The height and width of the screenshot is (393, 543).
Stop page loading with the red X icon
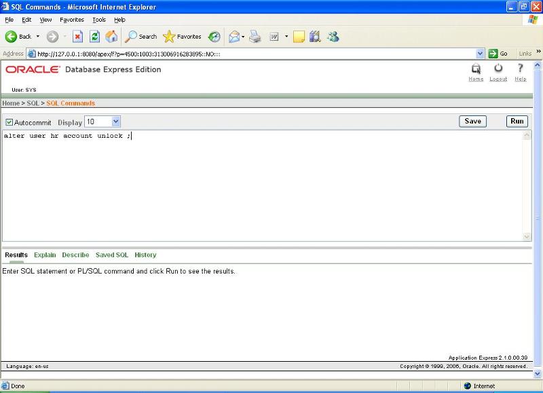(x=77, y=37)
